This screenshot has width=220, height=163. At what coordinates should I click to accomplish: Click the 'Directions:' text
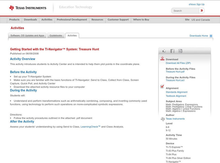16,115
